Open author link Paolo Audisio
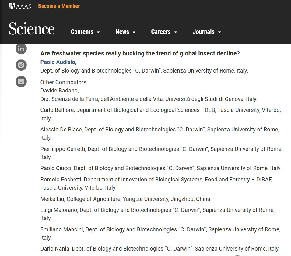This screenshot has height=256, width=291. 58,62
